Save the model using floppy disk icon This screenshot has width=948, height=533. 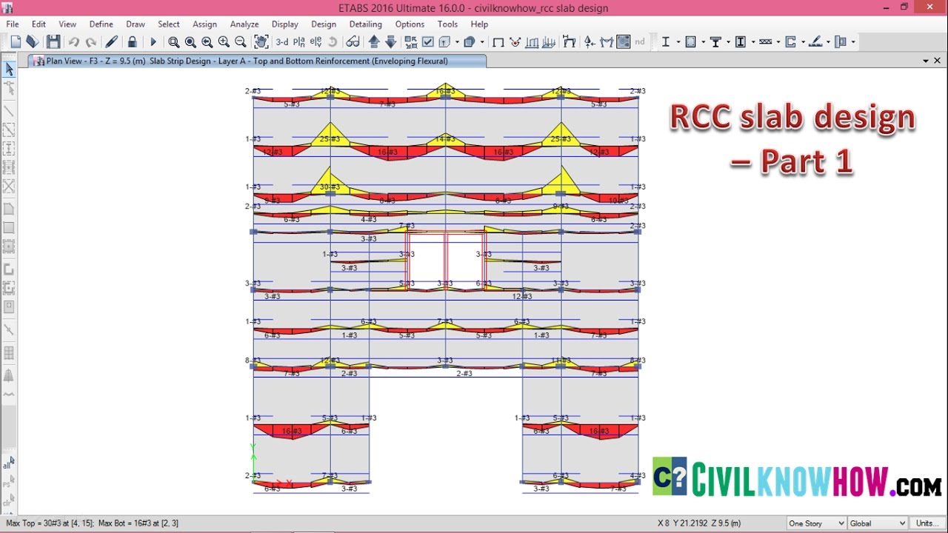tap(53, 42)
